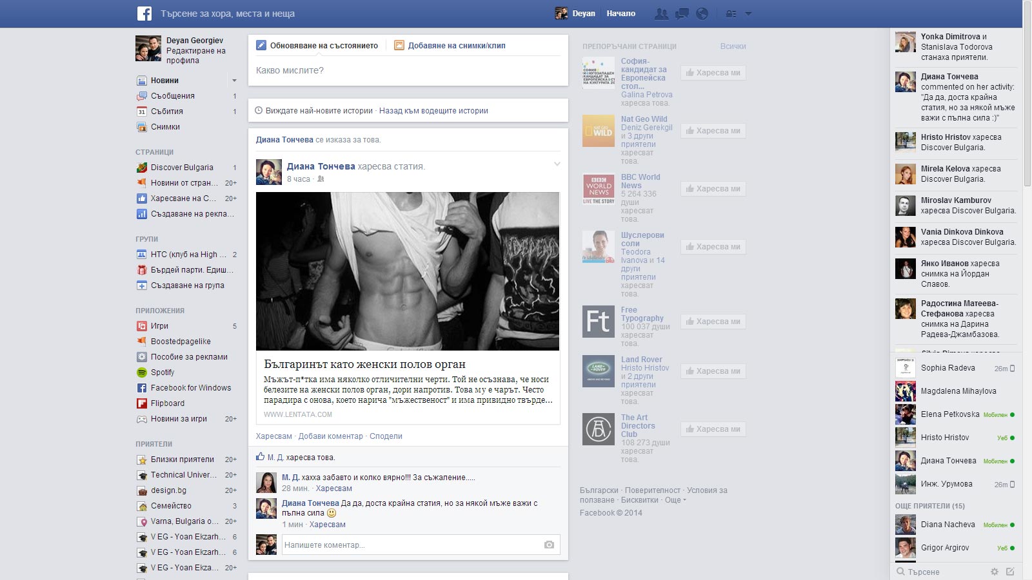1032x580 pixels.
Task: Click "Начало" in the top navigation
Action: click(620, 13)
